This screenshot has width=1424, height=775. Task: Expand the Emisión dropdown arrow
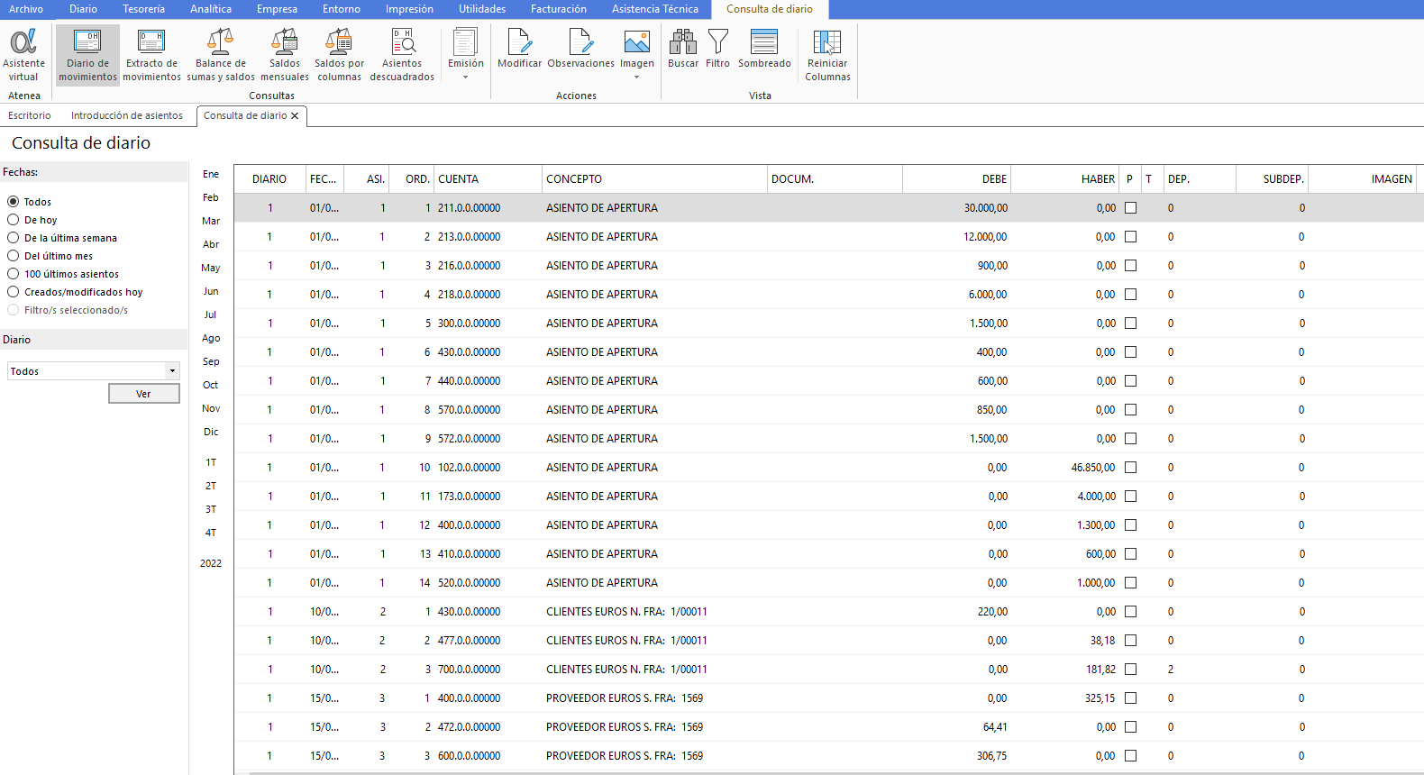click(x=466, y=77)
